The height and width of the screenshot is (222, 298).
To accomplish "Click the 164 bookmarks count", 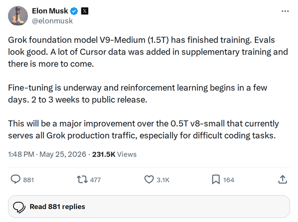I will [x=228, y=180].
